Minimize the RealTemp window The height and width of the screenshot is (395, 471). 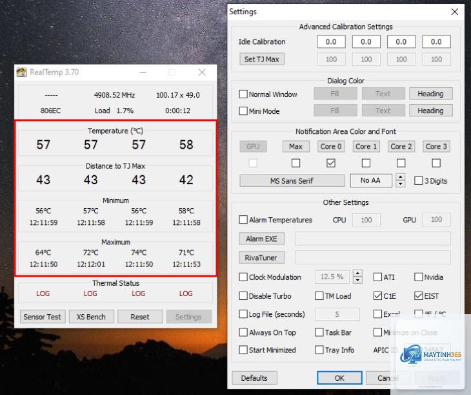tap(143, 72)
